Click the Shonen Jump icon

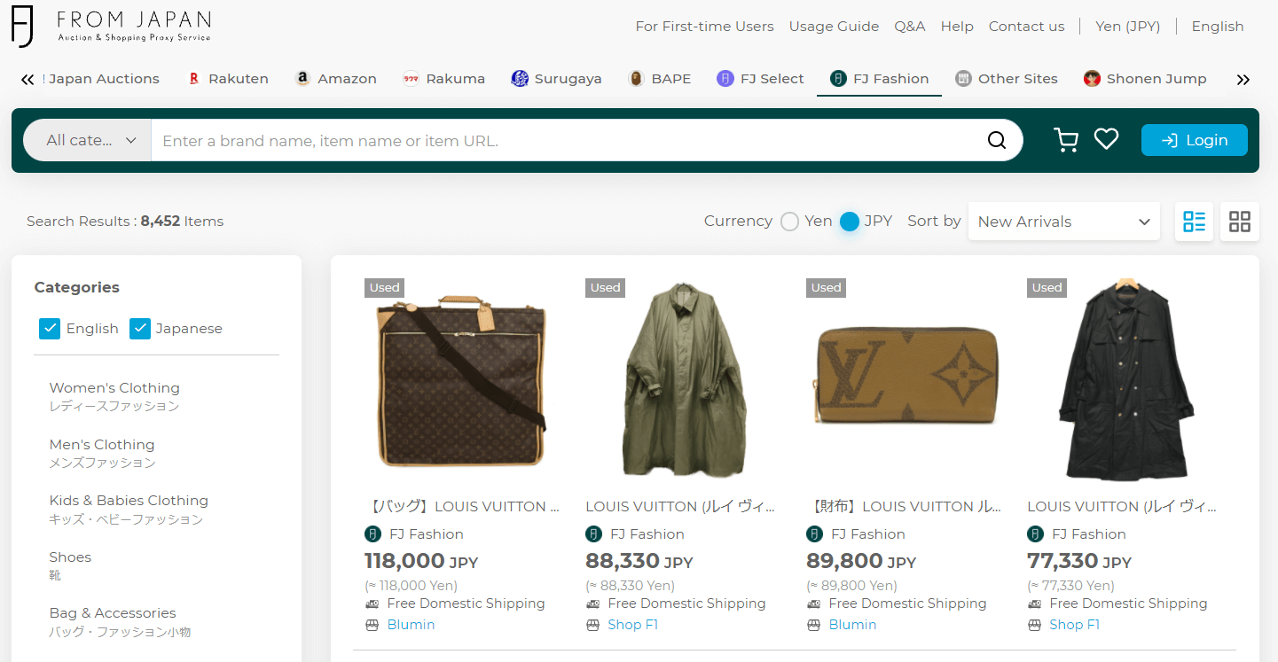click(x=1092, y=79)
